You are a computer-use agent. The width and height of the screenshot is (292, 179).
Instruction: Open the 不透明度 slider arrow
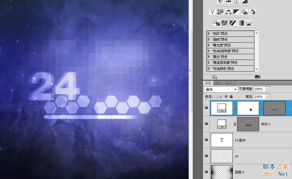pyautogui.click(x=268, y=89)
